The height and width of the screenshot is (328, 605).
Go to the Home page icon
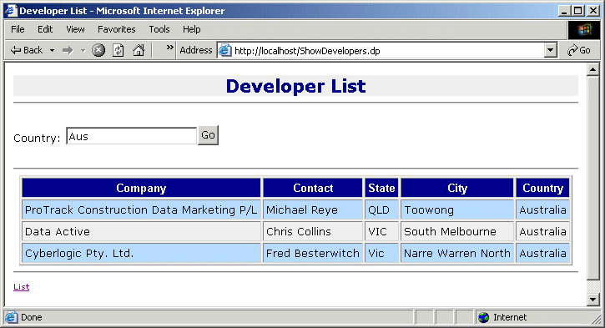(139, 50)
